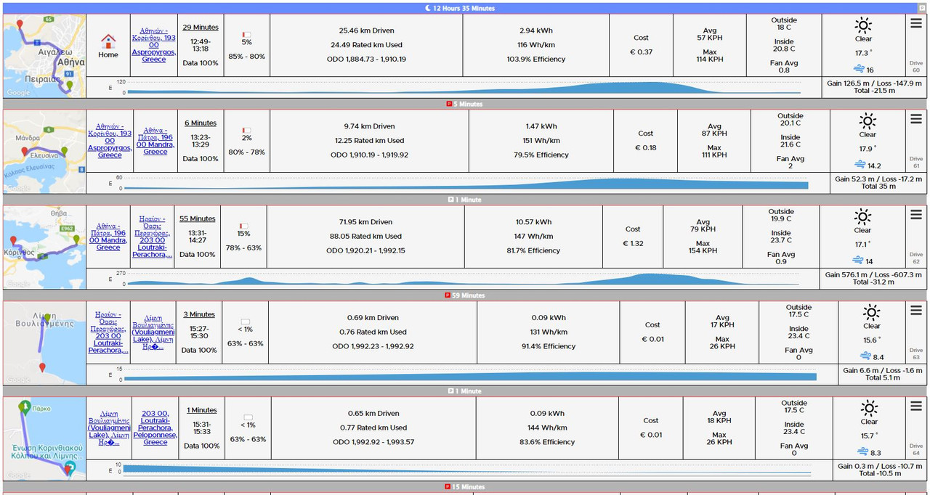Click the 71.95 km Driven value
930x495 pixels.
pyautogui.click(x=365, y=222)
